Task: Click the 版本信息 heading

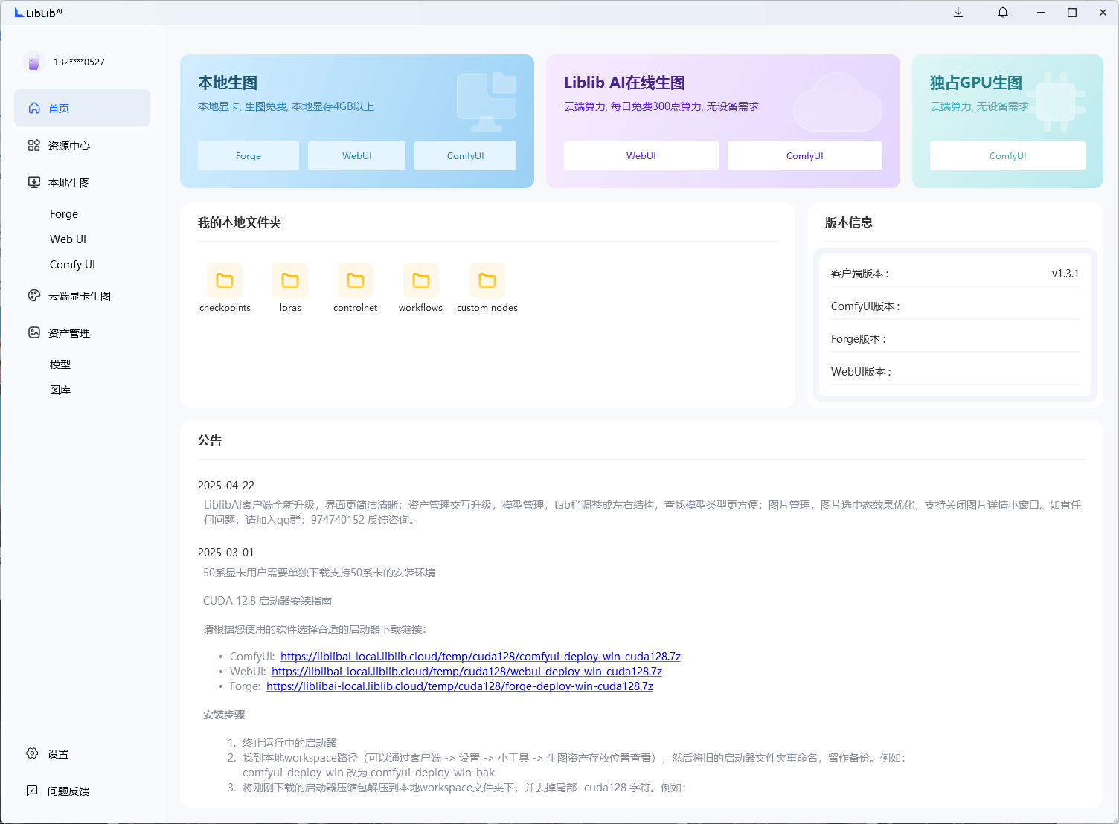Action: pos(849,222)
